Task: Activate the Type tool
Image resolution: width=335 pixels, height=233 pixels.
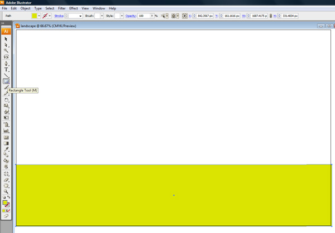Action: coord(6,70)
